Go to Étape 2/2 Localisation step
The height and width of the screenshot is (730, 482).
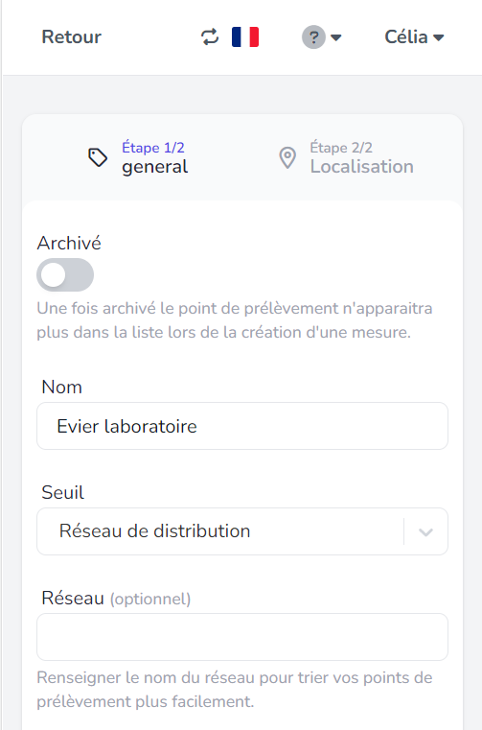pos(346,158)
